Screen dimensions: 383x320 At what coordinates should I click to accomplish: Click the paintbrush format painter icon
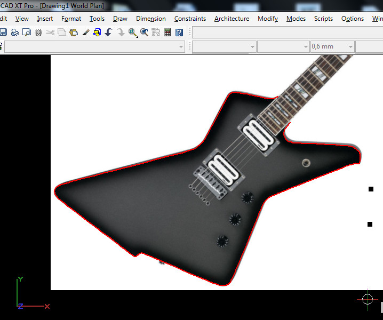(85, 33)
